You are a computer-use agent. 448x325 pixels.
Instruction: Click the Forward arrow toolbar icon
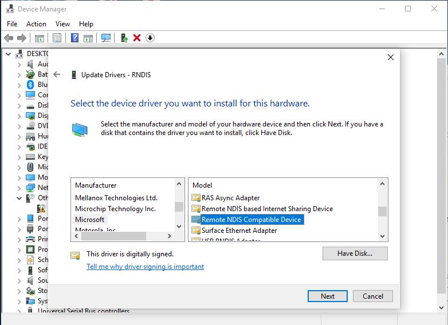[x=22, y=38]
